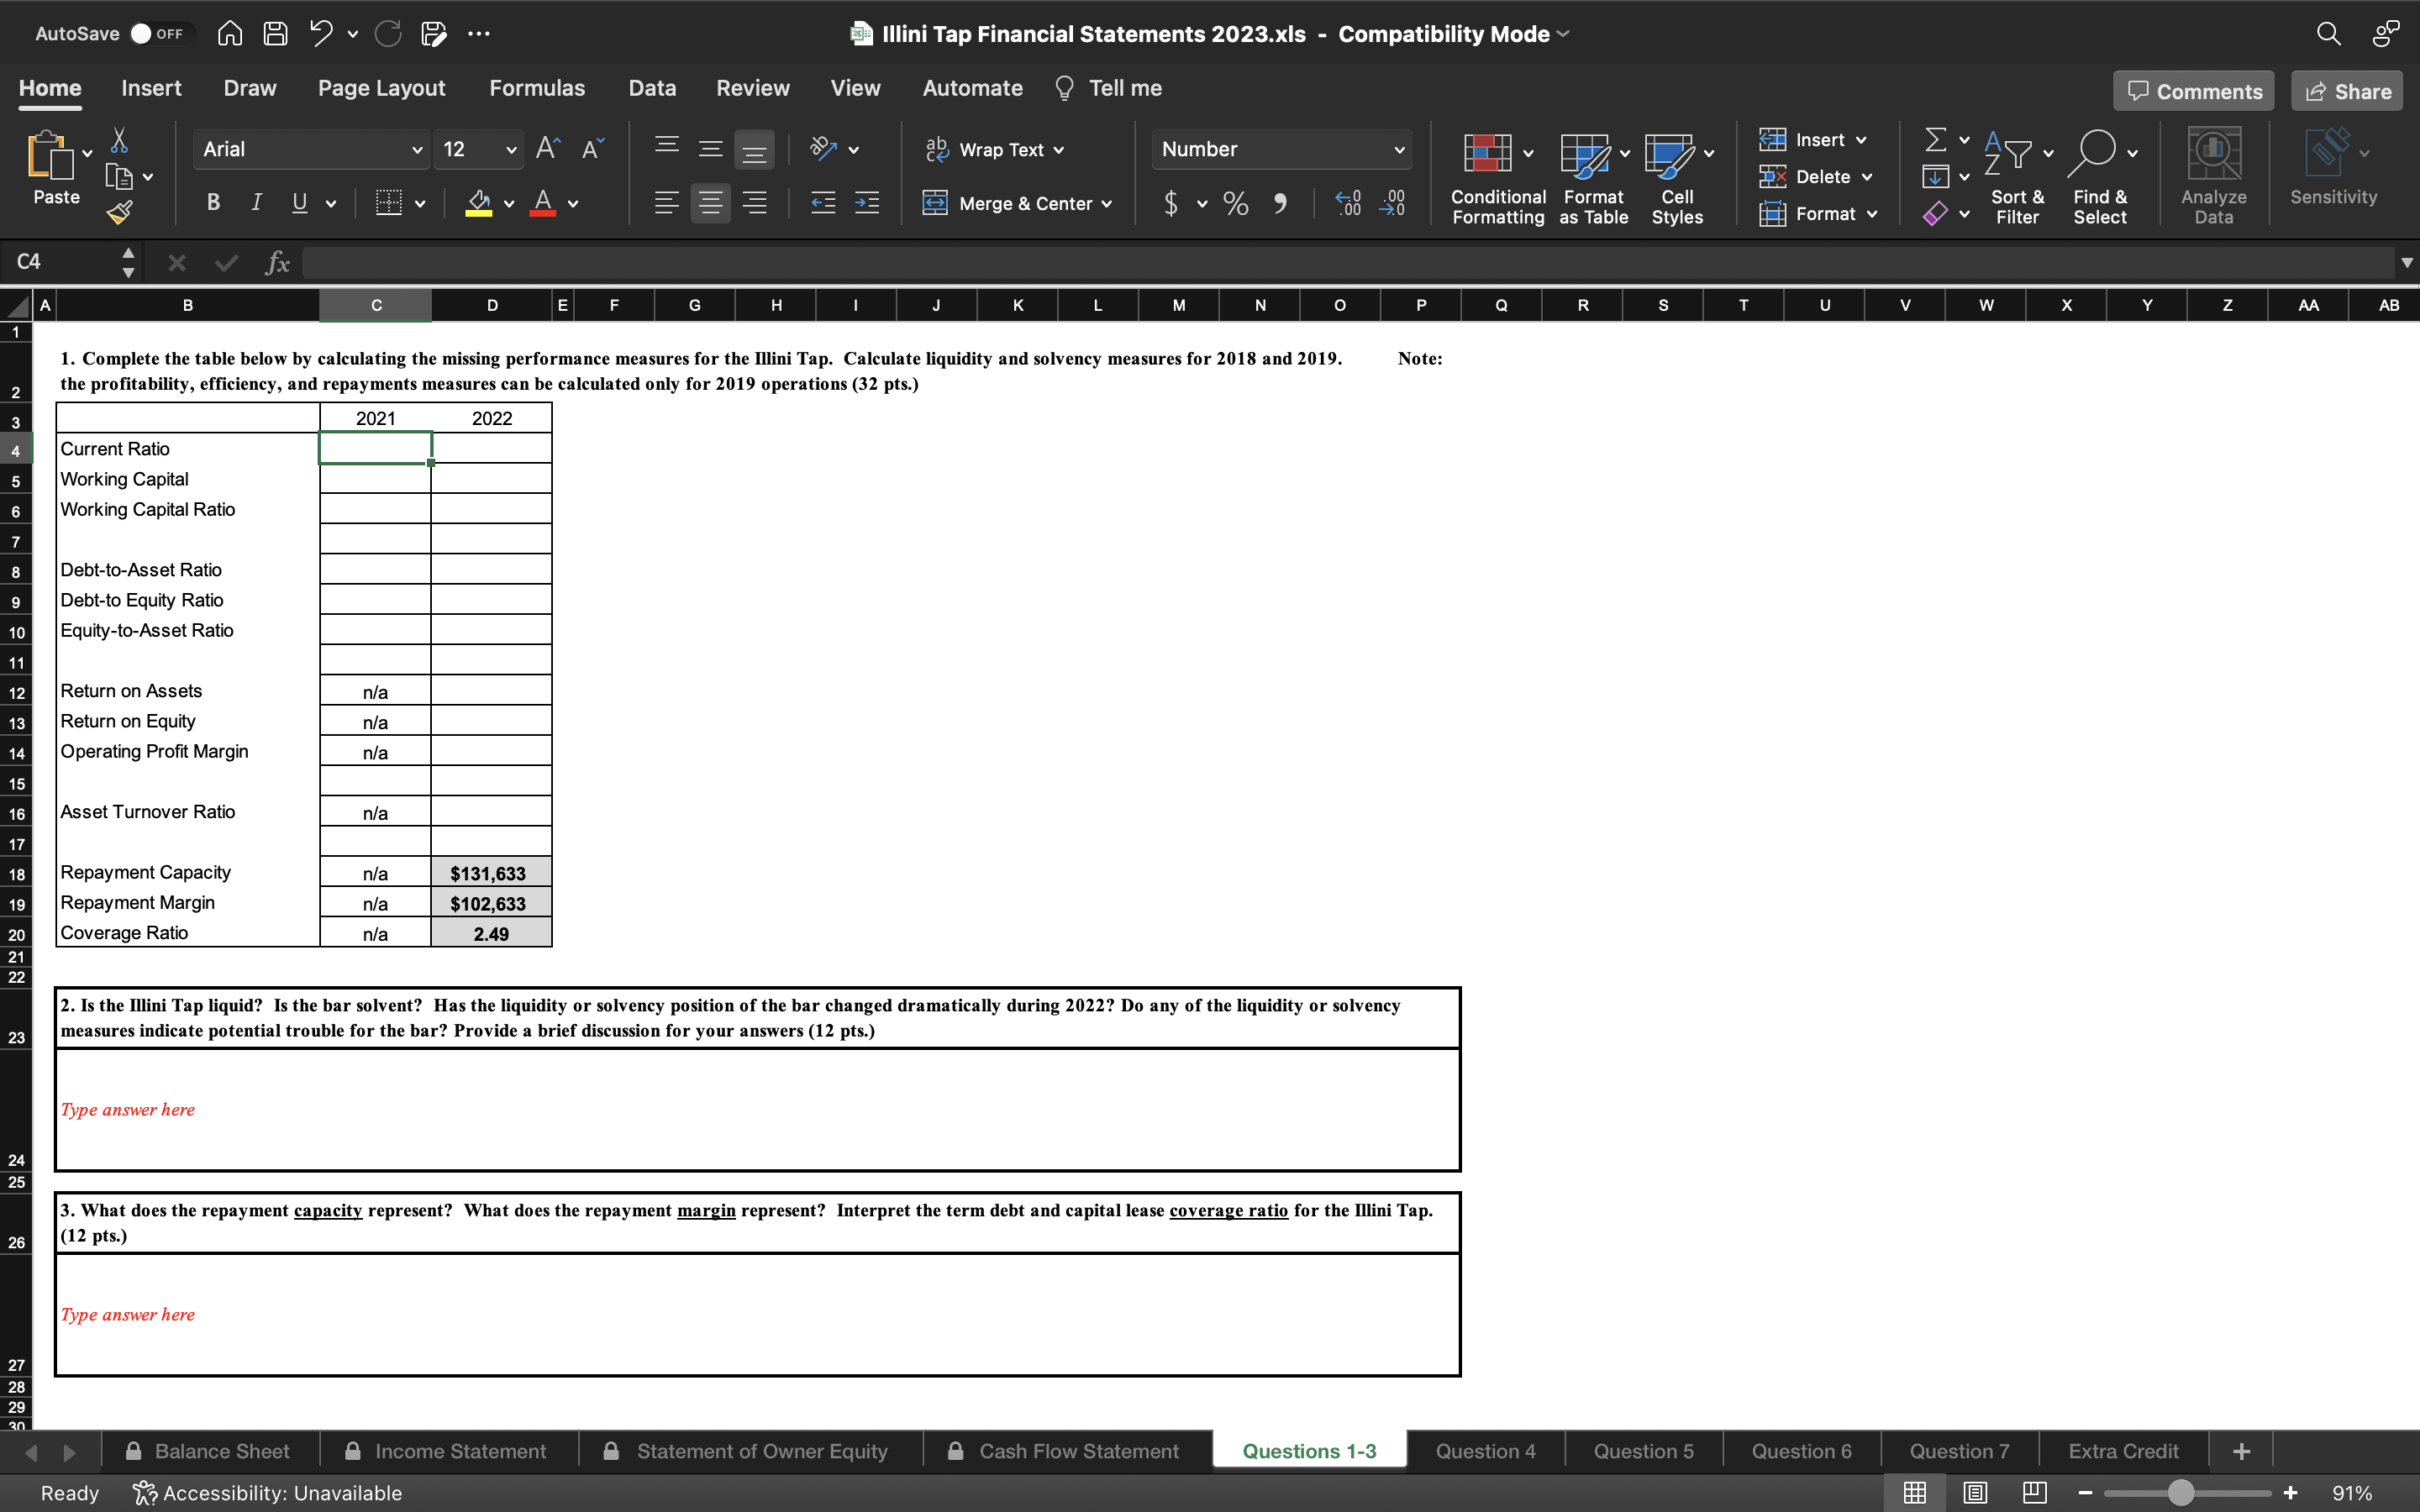Select the Format Painter tool
The width and height of the screenshot is (2420, 1512).
click(x=120, y=212)
